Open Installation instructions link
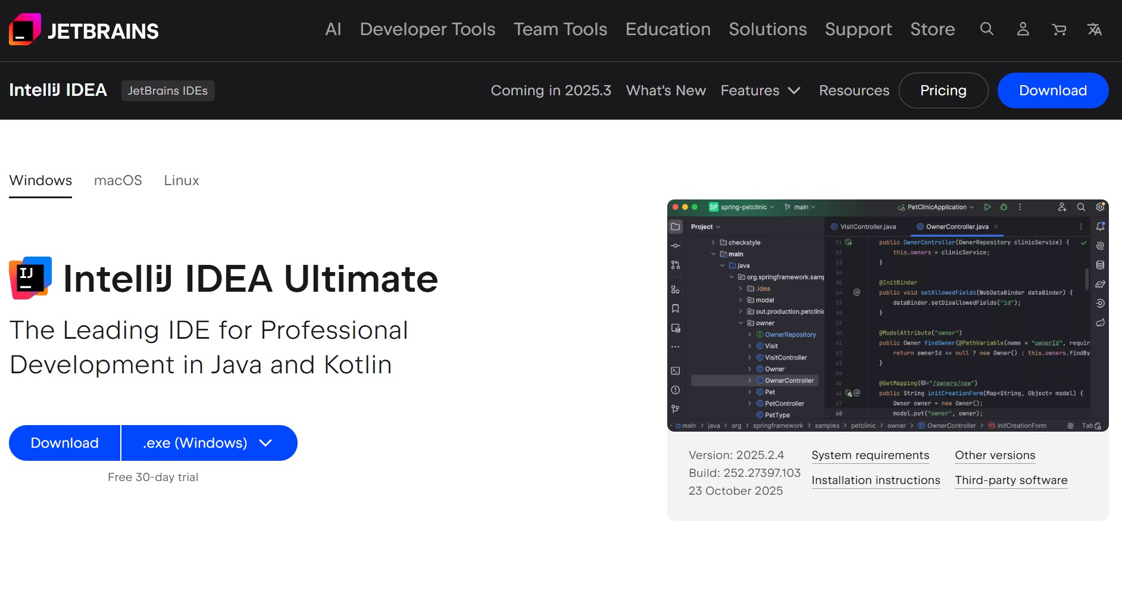 point(876,480)
